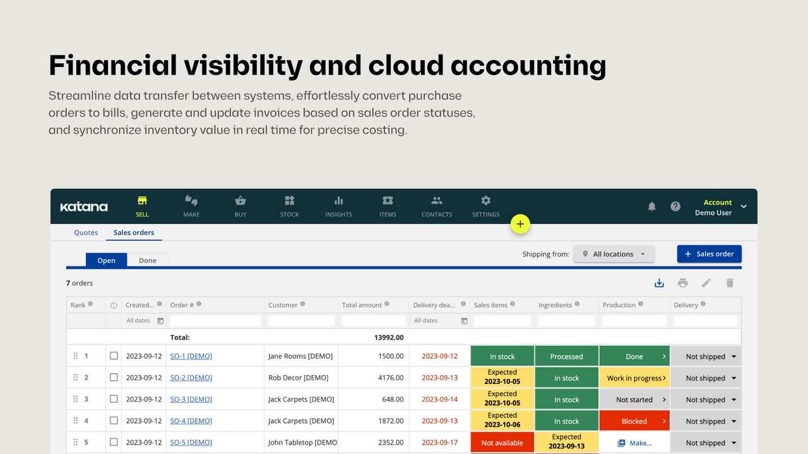Open the All locations dropdown
This screenshot has height=454, width=808.
[x=614, y=253]
